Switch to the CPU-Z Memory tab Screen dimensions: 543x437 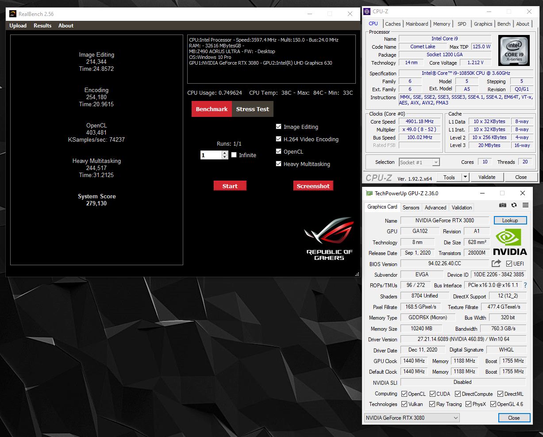tap(442, 24)
